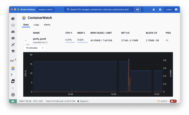Click the 13:50 time label on chart axis
The image size is (189, 115).
pyautogui.click(x=113, y=94)
